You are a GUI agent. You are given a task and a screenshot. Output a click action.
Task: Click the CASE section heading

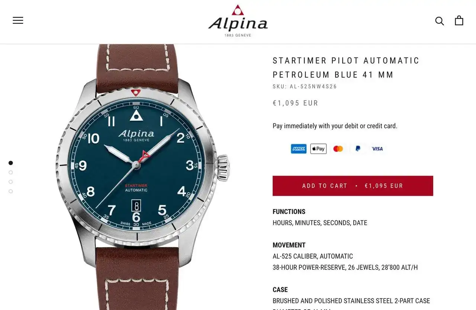(x=280, y=290)
